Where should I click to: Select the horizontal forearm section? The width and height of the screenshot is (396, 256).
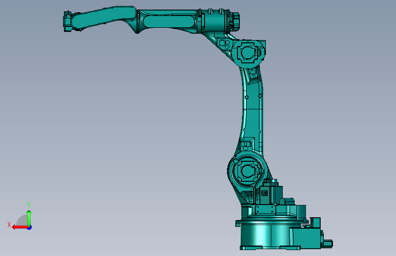(168, 21)
